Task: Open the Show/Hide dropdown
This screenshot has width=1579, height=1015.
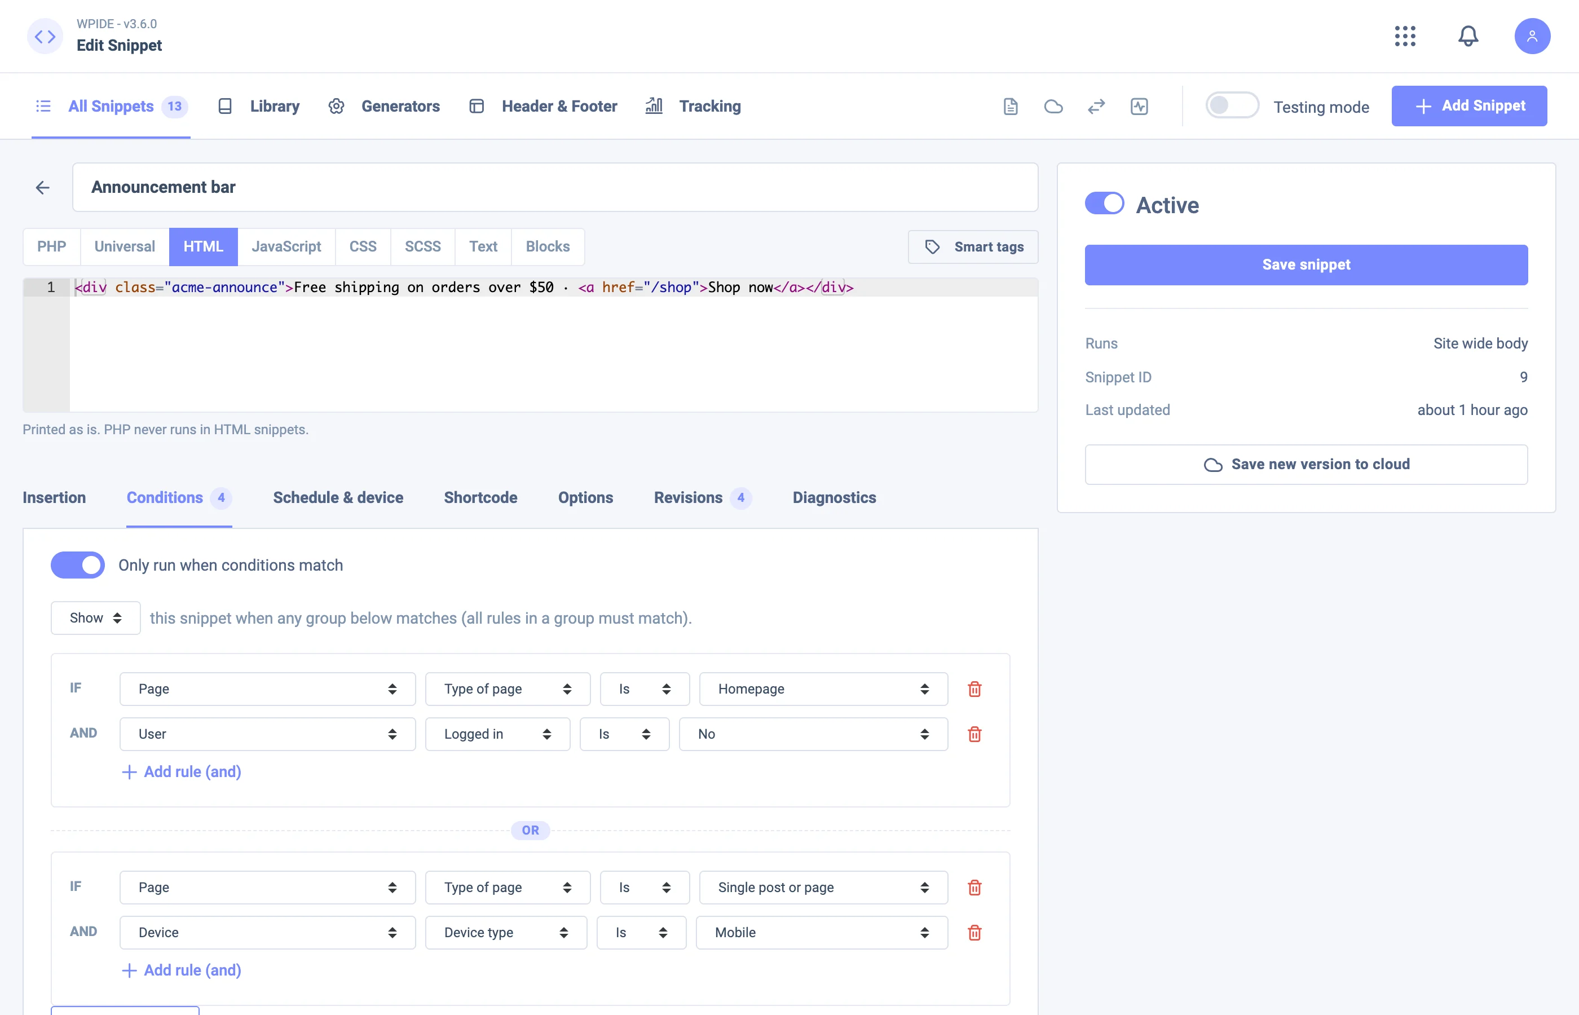Action: pos(95,617)
